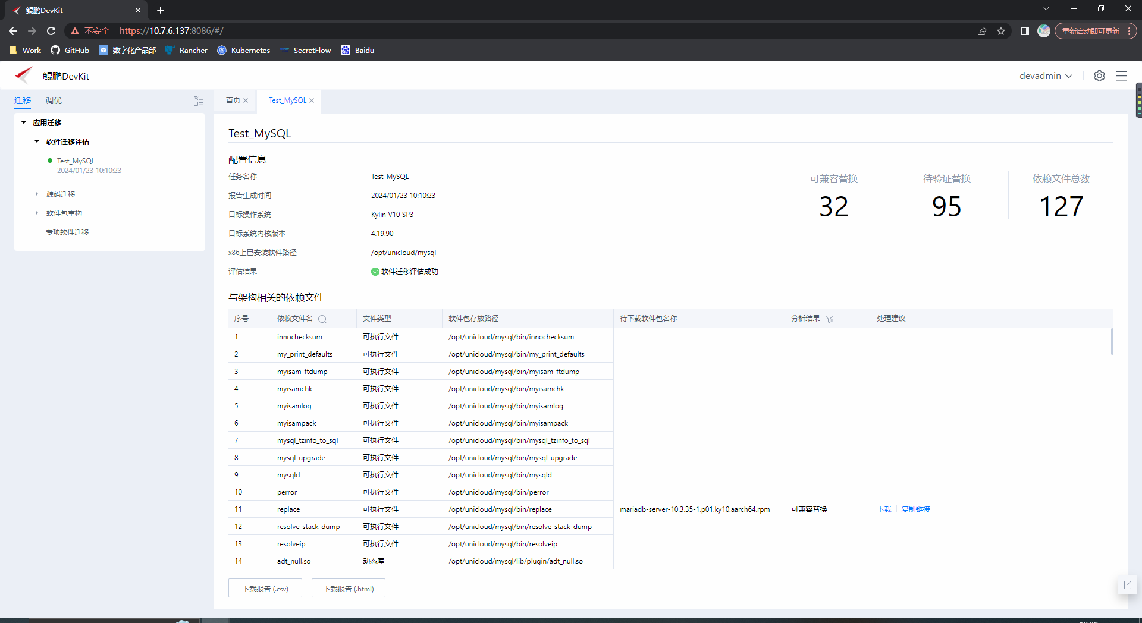Select the mysqld dependency file name
Screen dimensions: 1142x623
[x=288, y=475]
